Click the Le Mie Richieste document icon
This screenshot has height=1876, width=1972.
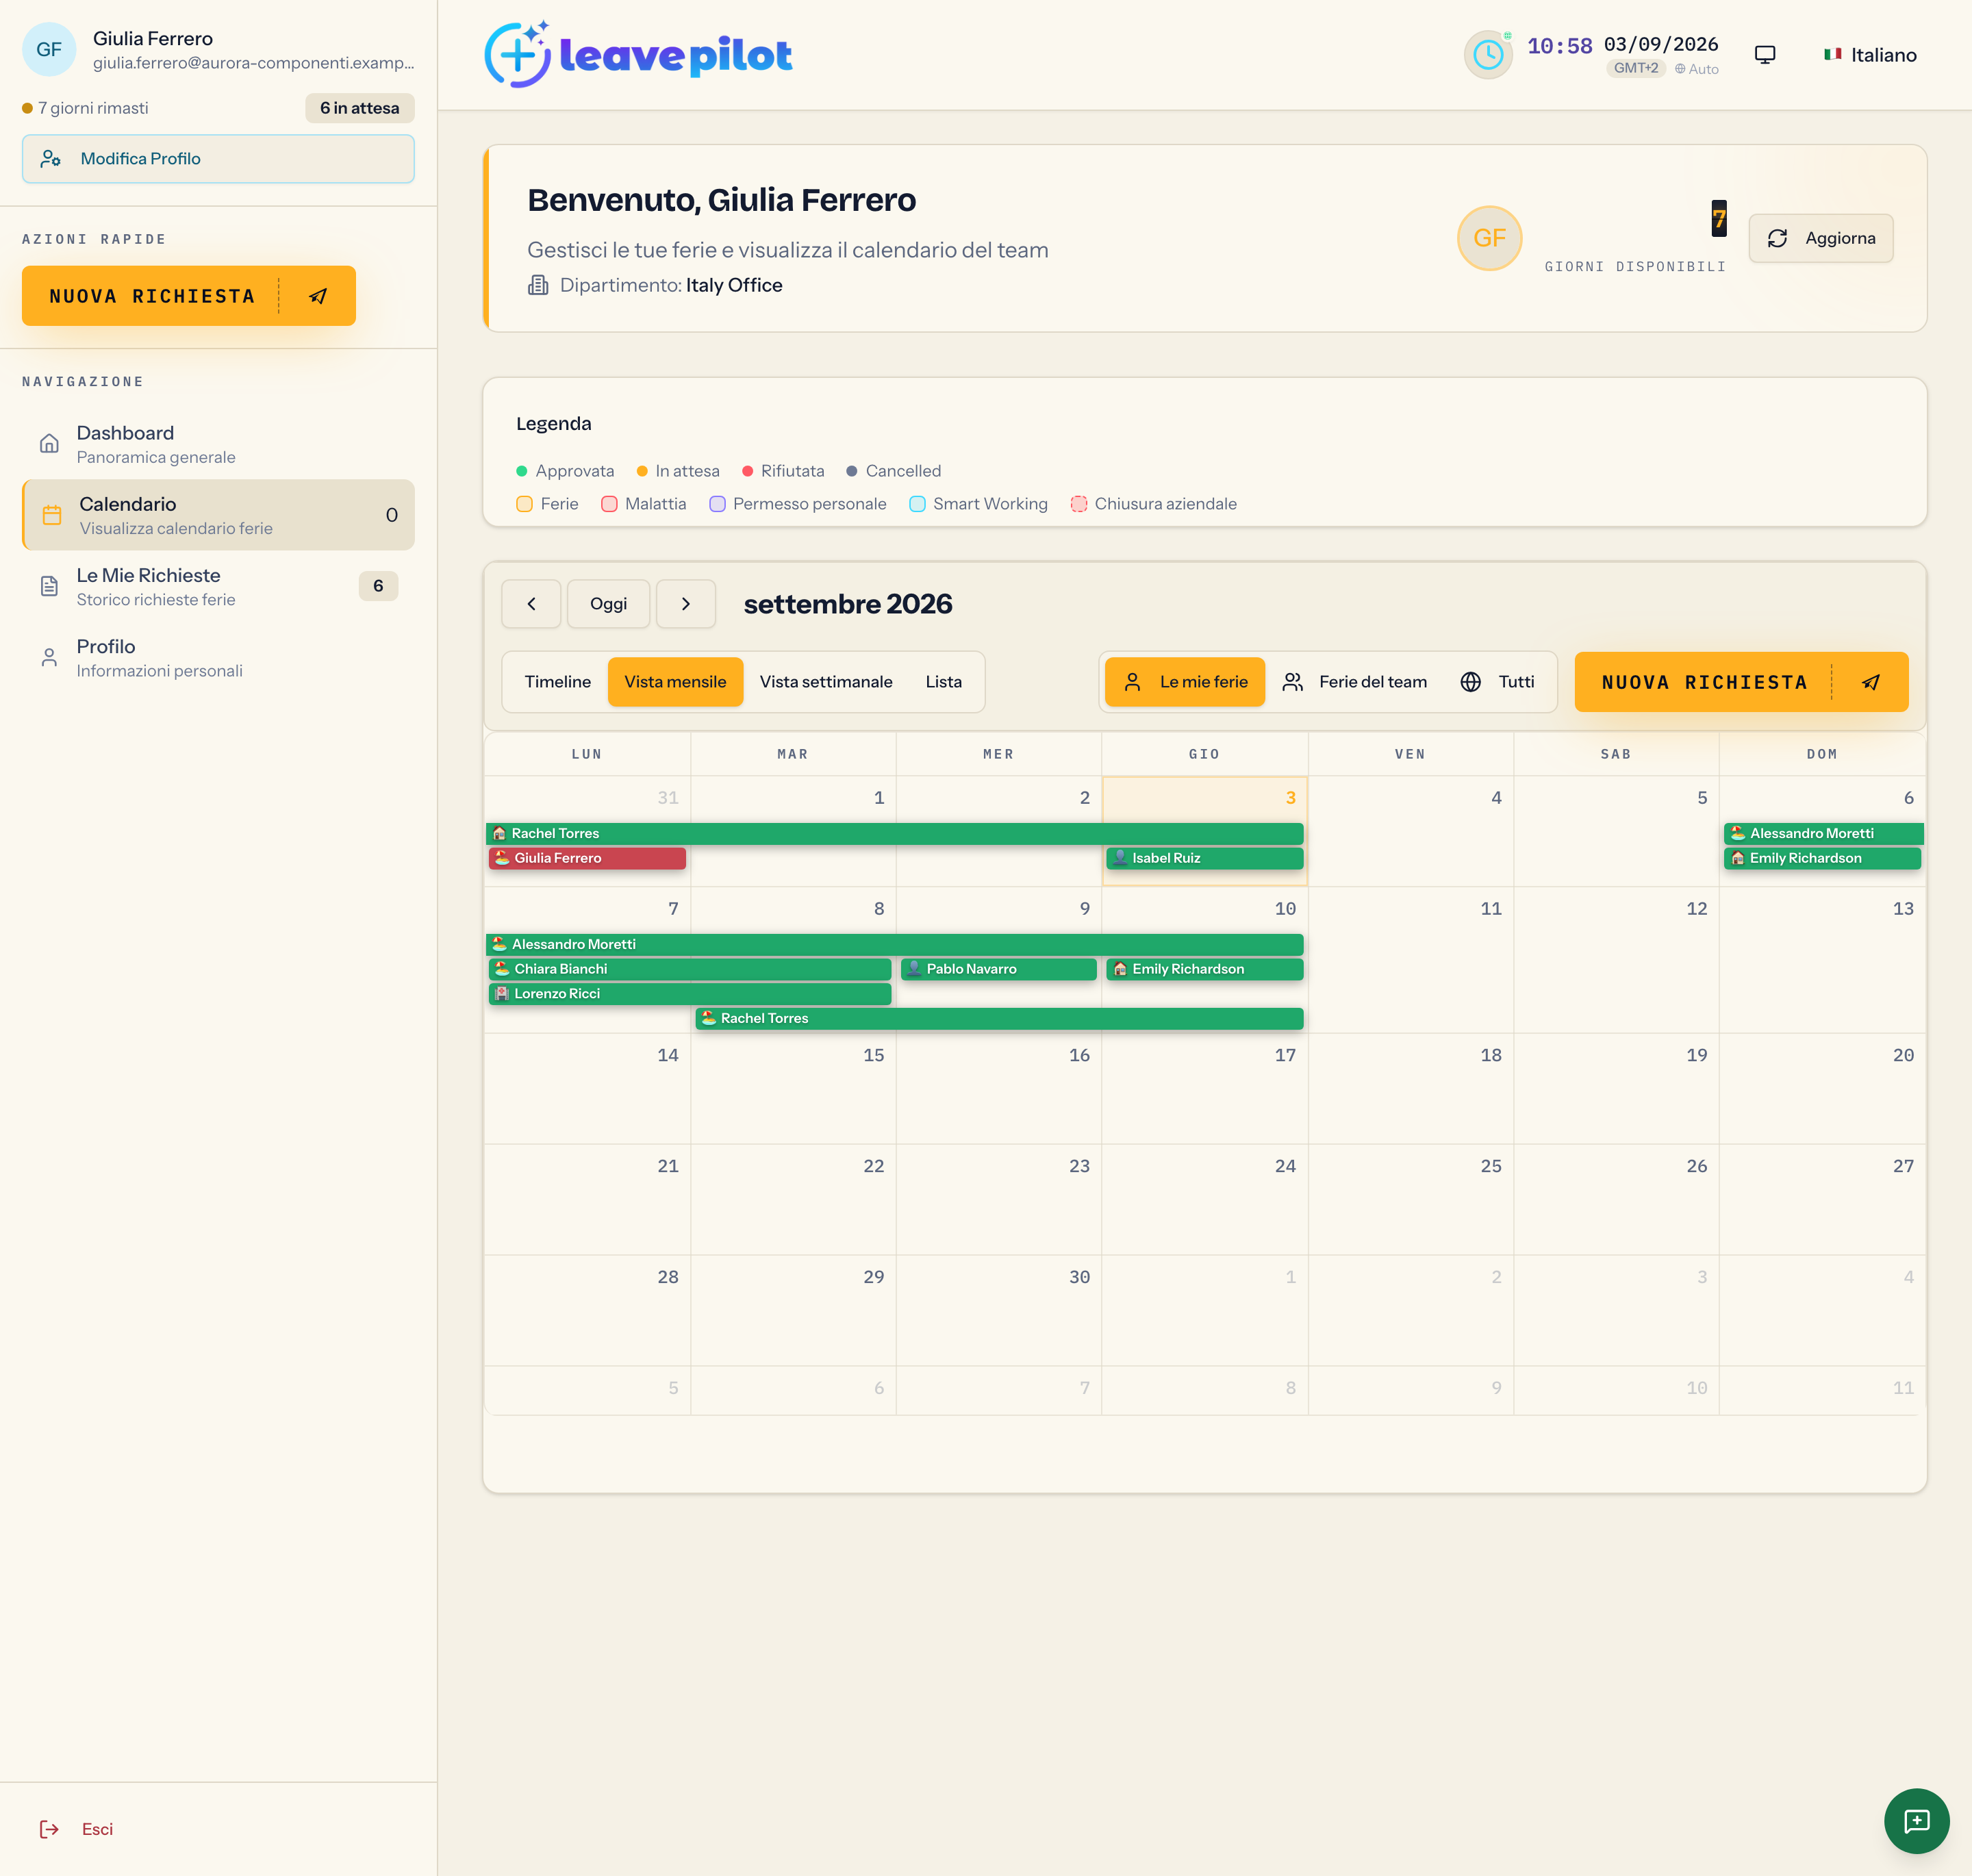(x=49, y=586)
